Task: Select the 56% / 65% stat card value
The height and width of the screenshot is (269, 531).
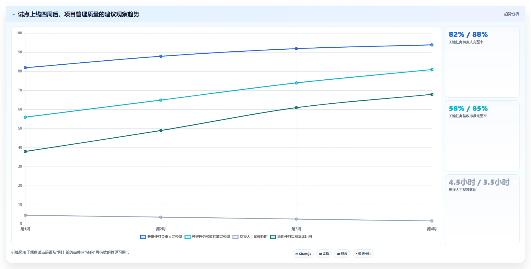Action: (468, 109)
